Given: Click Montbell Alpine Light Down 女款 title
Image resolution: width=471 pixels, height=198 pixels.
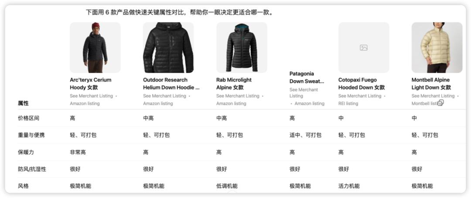Looking at the screenshot, I should click(x=431, y=84).
